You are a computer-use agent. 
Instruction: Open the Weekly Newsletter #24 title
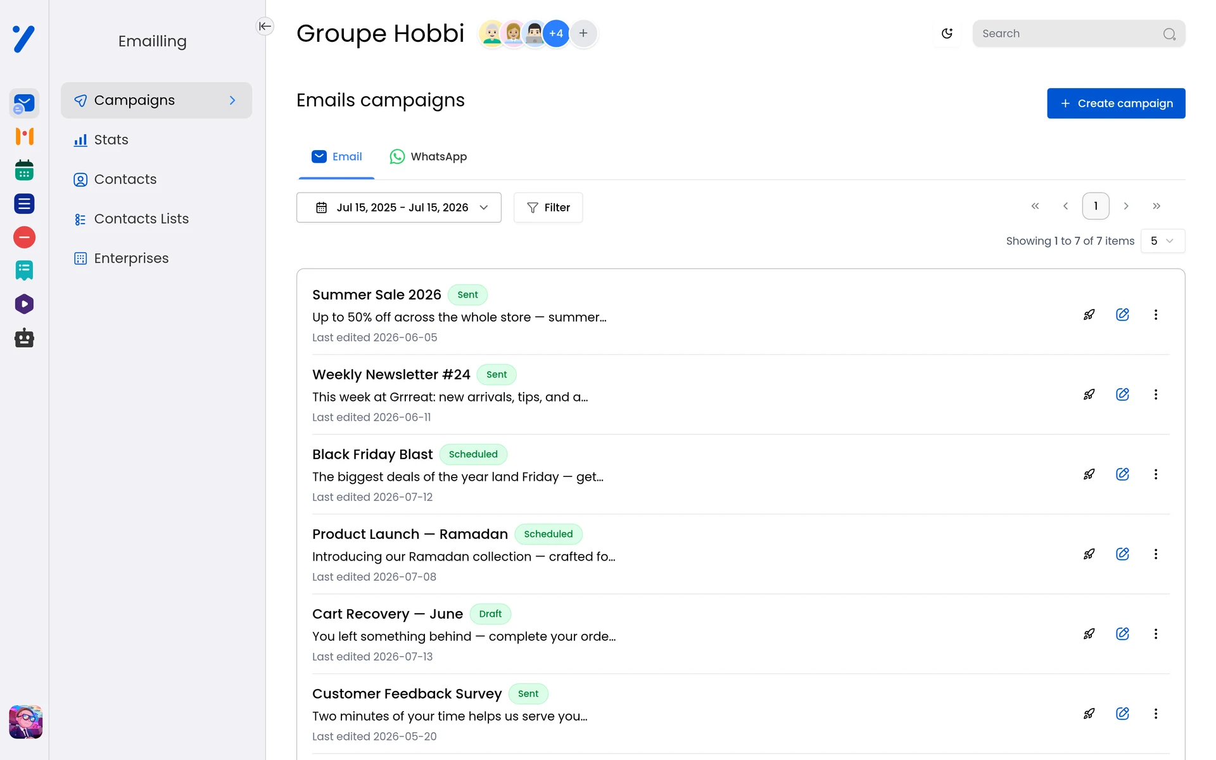(391, 375)
